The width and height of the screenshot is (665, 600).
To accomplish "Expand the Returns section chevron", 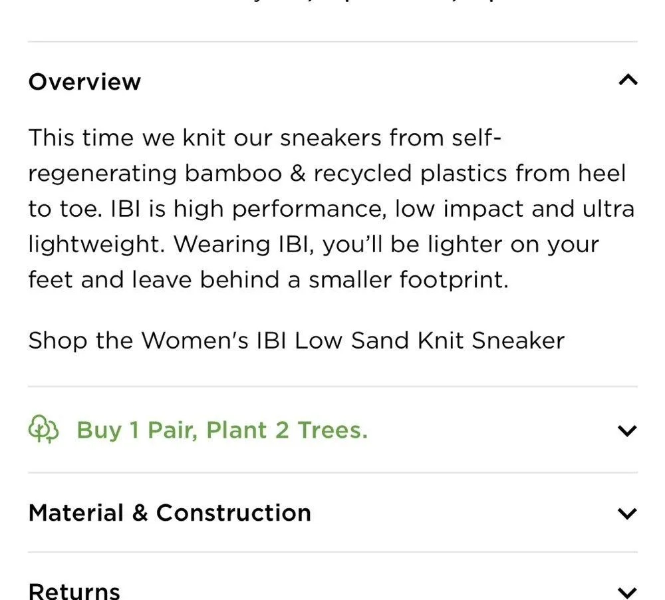I will pos(627,591).
